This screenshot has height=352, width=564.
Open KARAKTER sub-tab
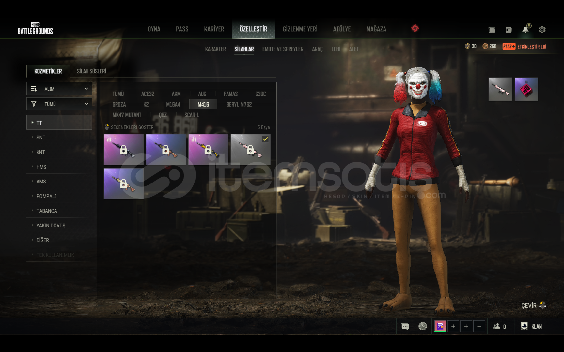pos(215,49)
